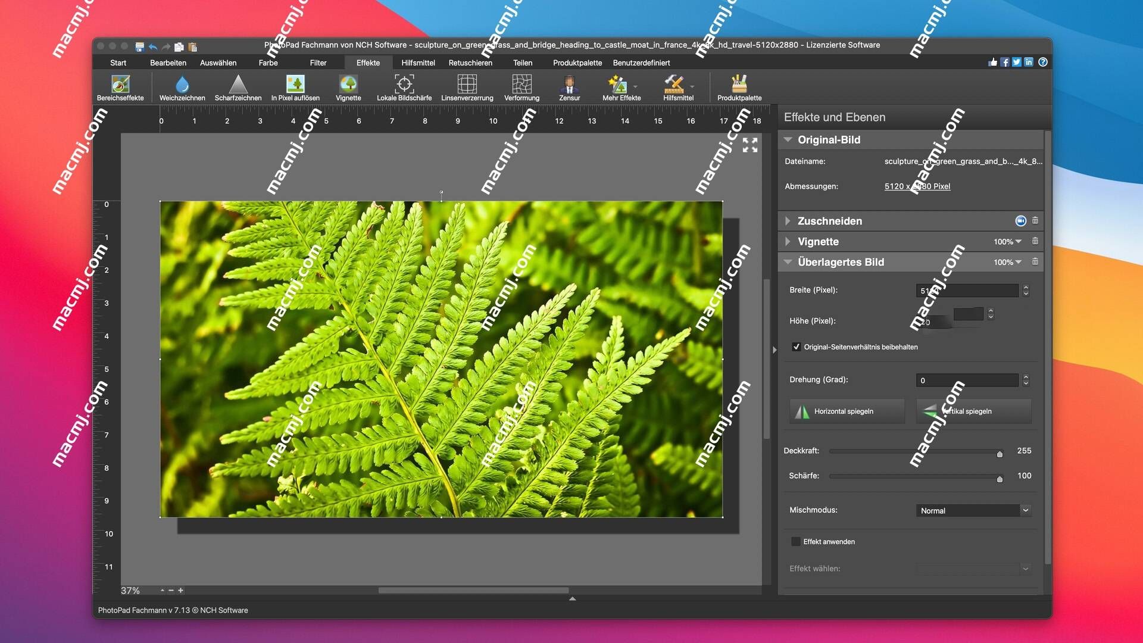Click the Abmessungen hyperlink
Viewport: 1143px width, 643px height.
917,186
